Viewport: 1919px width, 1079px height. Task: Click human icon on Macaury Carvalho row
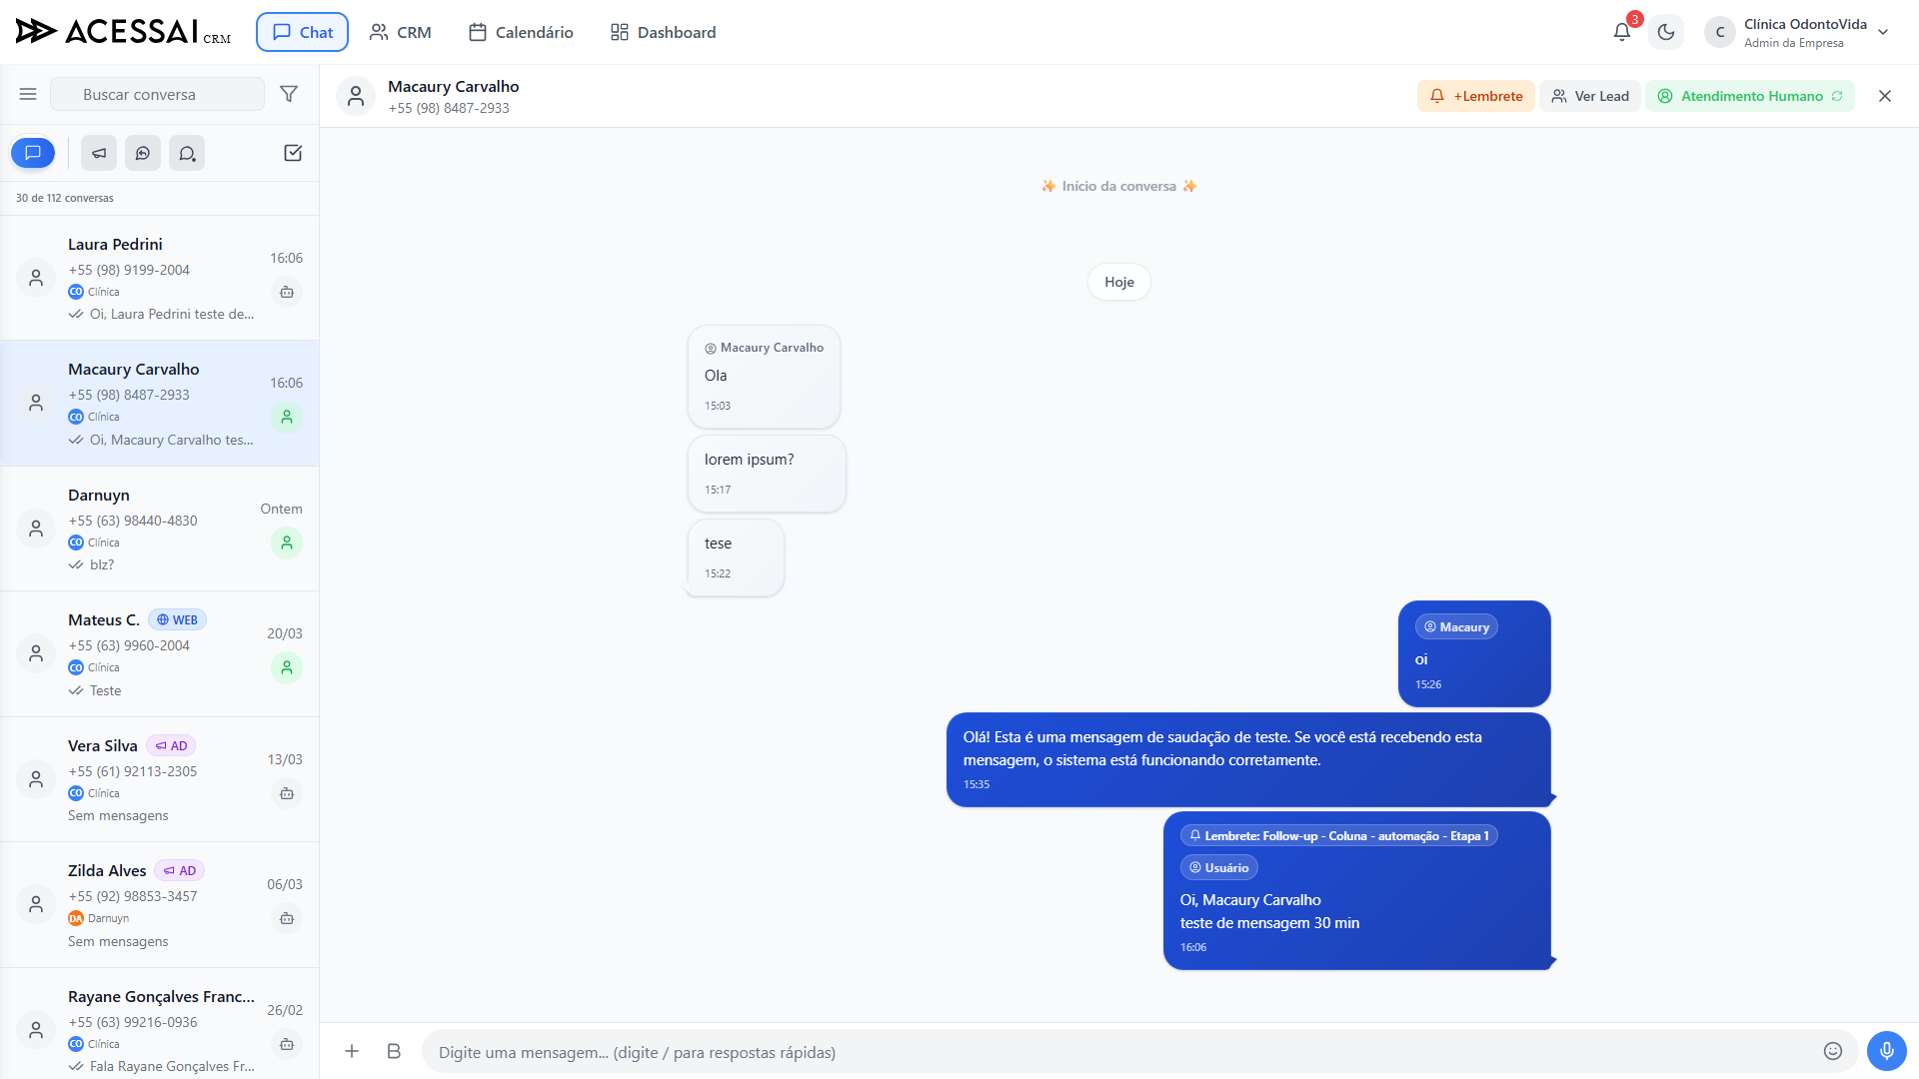click(287, 417)
